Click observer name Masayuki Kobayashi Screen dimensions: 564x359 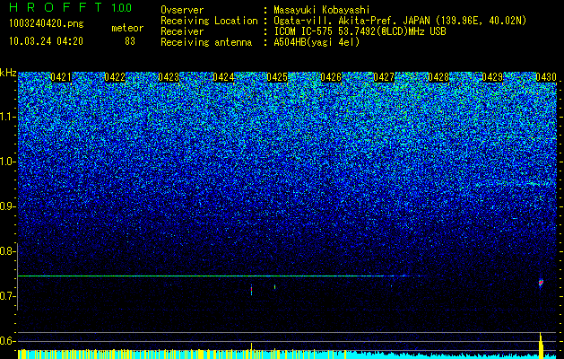322,10
